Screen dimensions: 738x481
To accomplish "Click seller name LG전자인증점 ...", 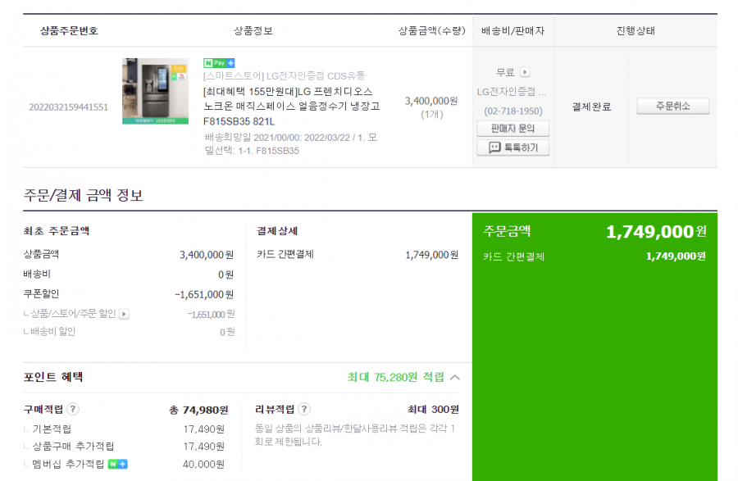I will pos(511,92).
